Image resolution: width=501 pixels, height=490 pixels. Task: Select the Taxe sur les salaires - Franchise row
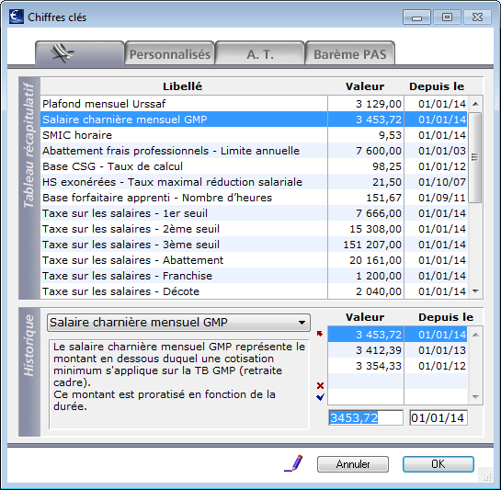(254, 276)
